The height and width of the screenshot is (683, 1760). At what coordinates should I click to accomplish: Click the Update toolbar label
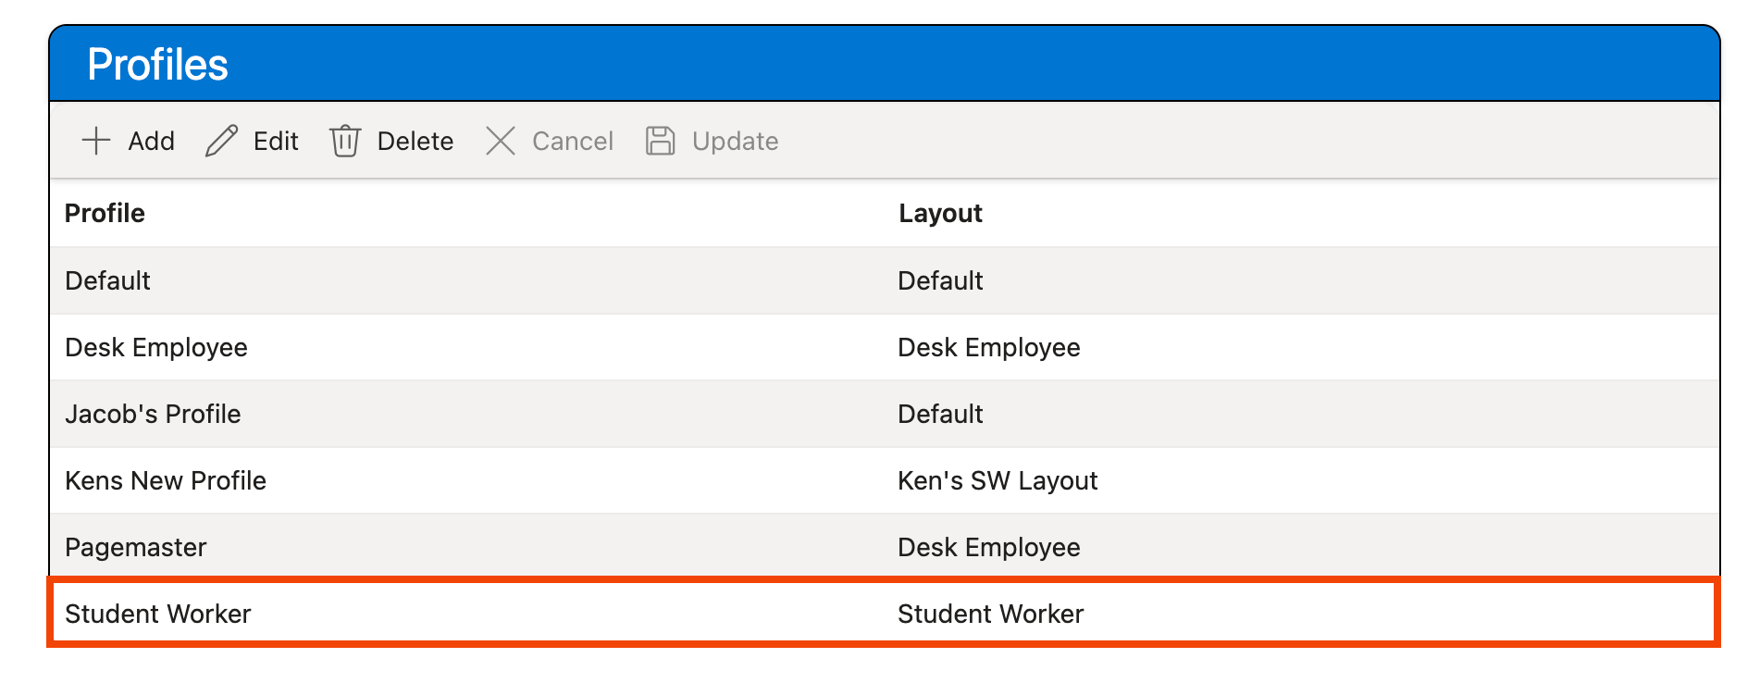tap(735, 141)
